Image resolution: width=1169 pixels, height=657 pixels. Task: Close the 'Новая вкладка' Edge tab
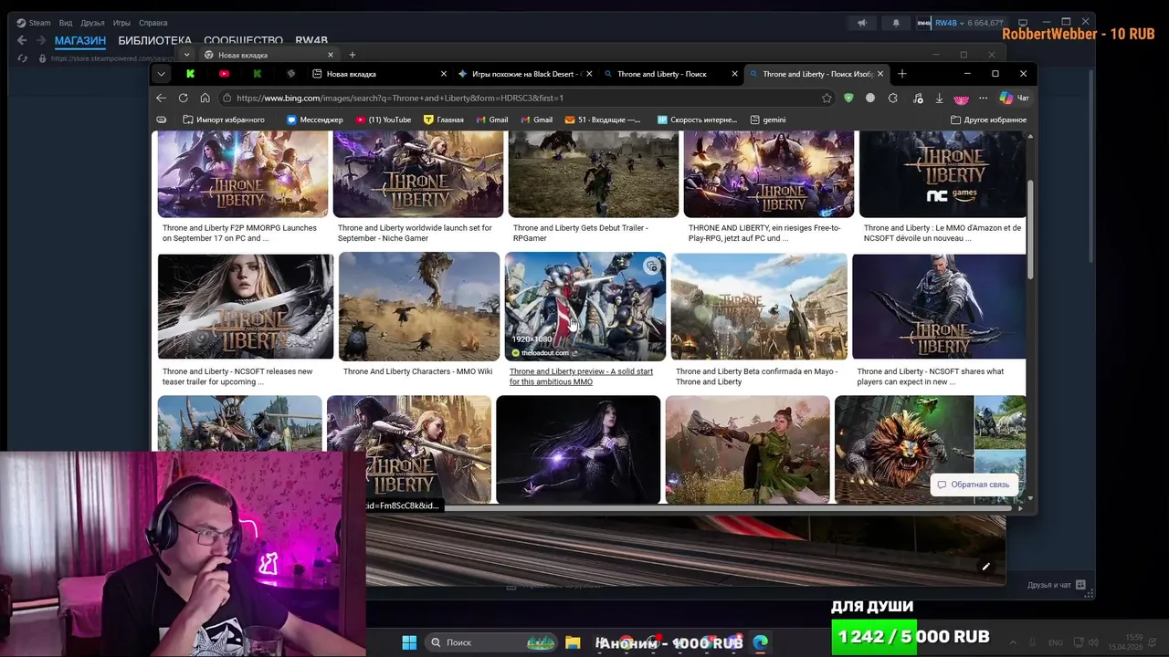tap(444, 74)
